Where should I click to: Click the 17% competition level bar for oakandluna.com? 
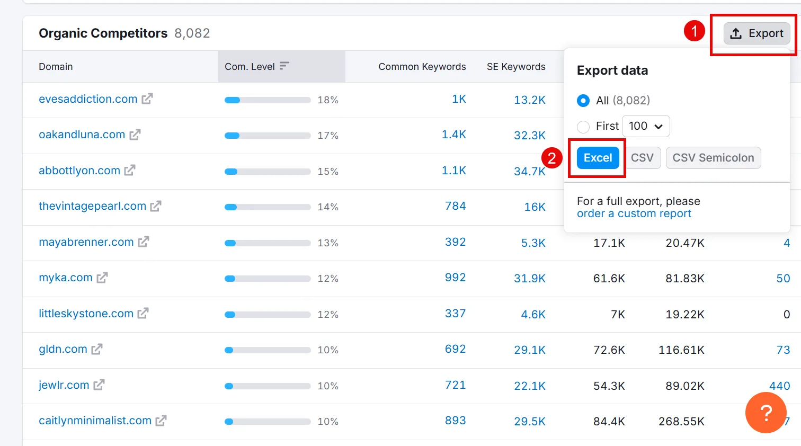click(268, 136)
